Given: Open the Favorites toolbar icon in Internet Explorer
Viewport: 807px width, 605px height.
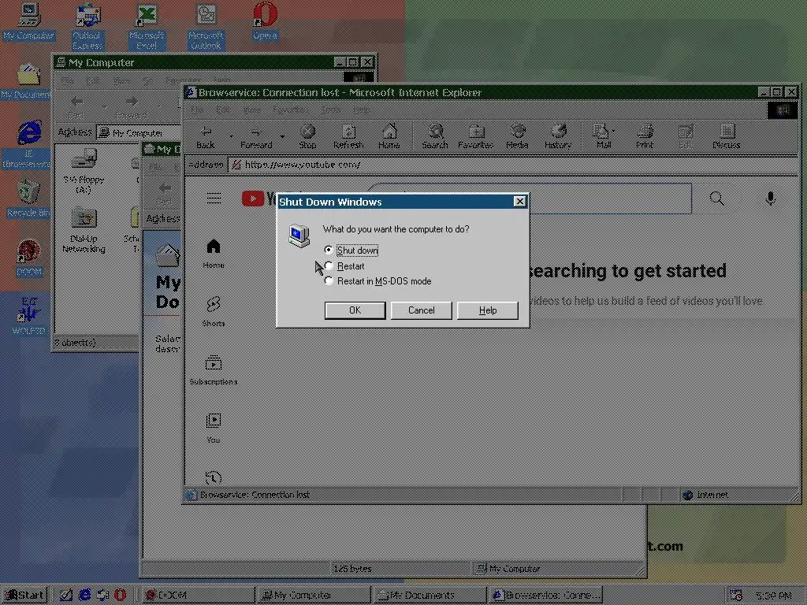Looking at the screenshot, I should click(x=476, y=137).
